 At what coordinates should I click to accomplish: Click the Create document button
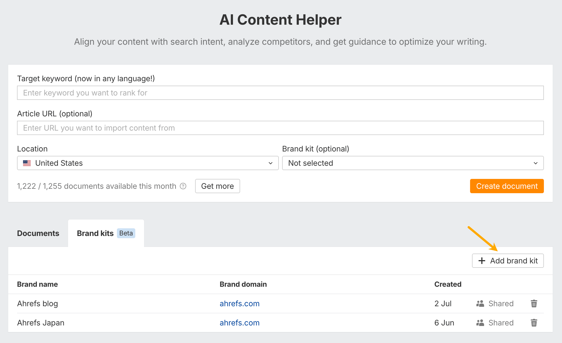[507, 186]
